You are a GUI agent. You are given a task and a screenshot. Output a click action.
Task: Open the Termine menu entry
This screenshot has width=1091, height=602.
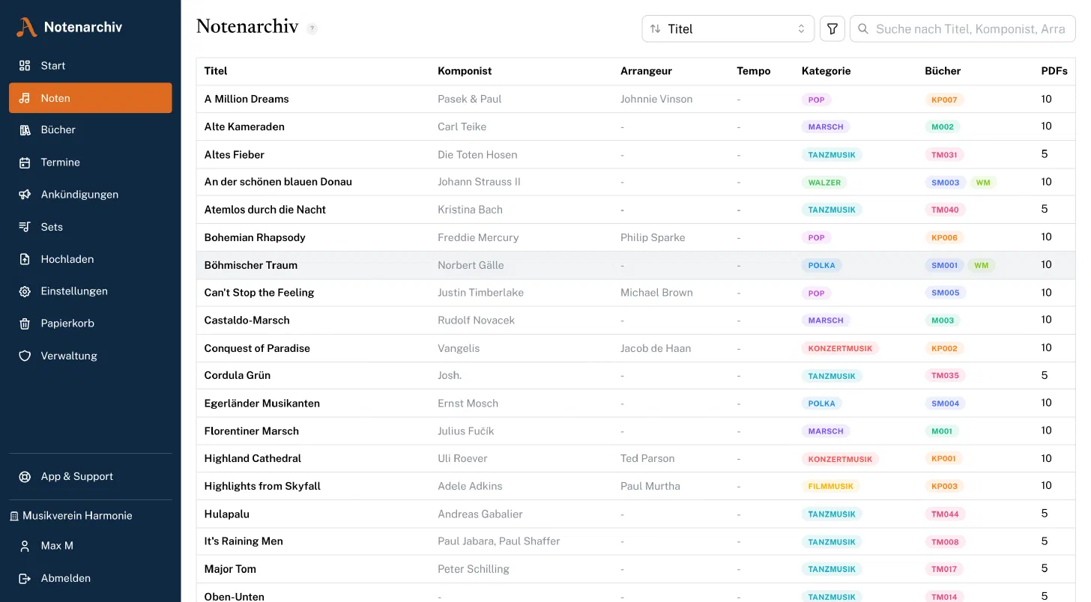coord(90,162)
